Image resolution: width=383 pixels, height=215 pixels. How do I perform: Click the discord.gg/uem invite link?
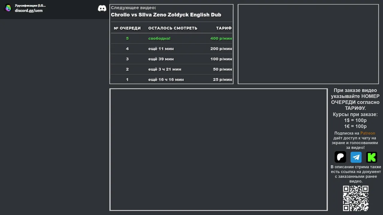coord(29,11)
